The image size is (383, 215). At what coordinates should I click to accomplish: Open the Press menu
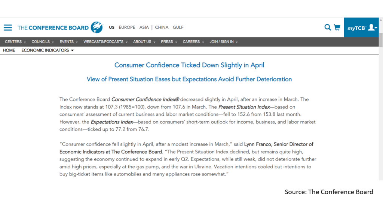169,42
